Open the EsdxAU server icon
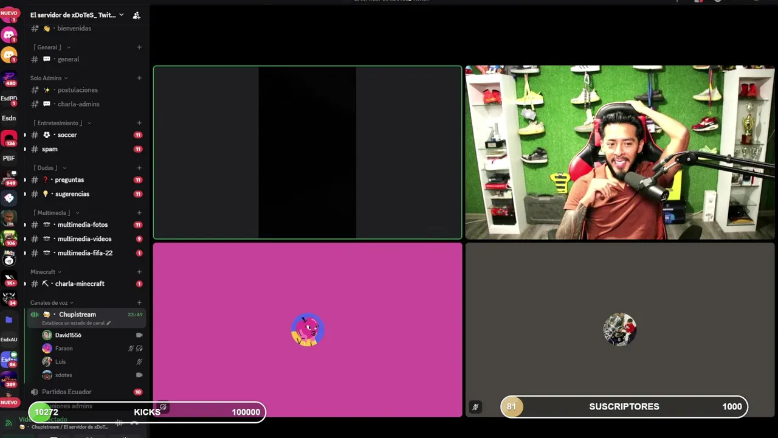778x438 pixels. tap(9, 339)
